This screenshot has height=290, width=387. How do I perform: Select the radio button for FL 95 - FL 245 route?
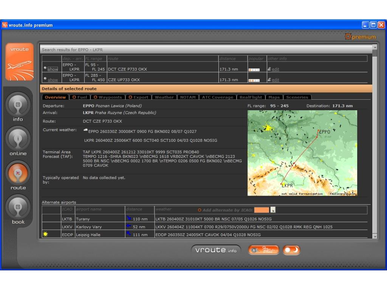45,68
